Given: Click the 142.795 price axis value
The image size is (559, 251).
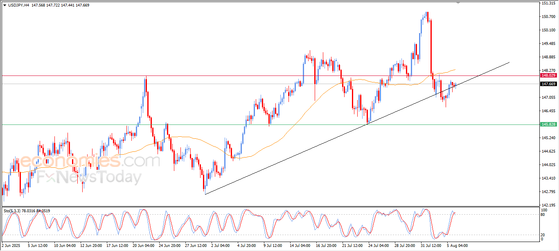Looking at the screenshot, I should 548,192.
